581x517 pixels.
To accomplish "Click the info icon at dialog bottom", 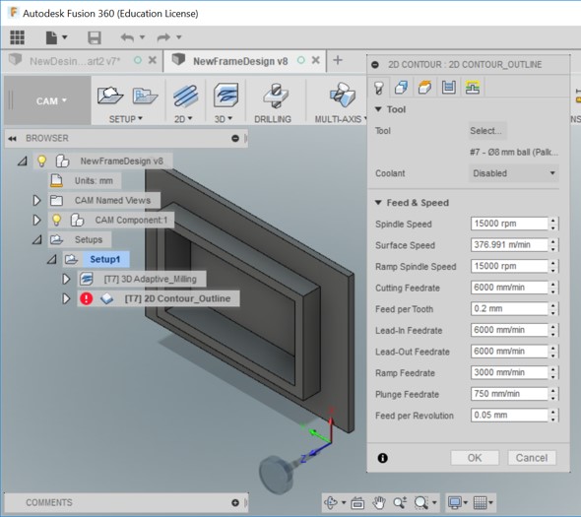I will point(382,458).
